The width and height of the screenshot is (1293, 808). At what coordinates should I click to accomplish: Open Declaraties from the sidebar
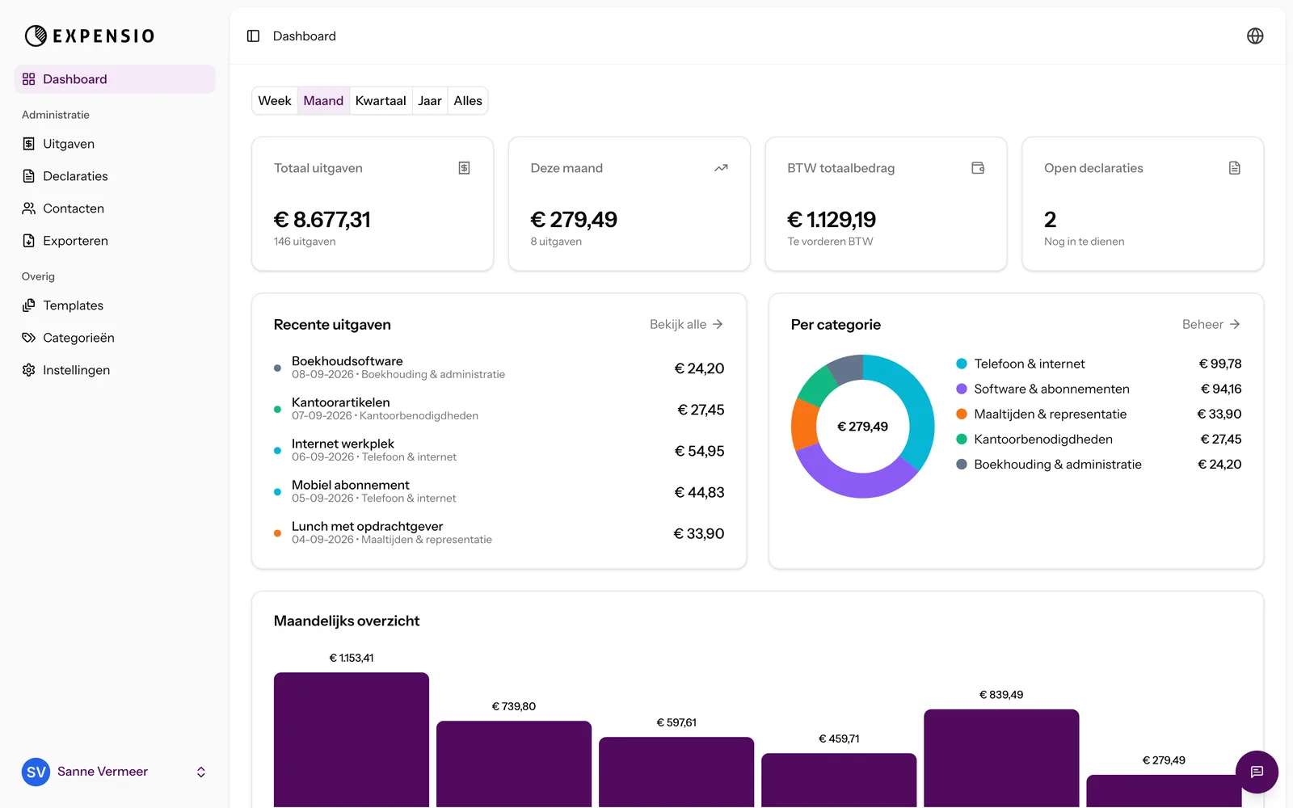115,176
